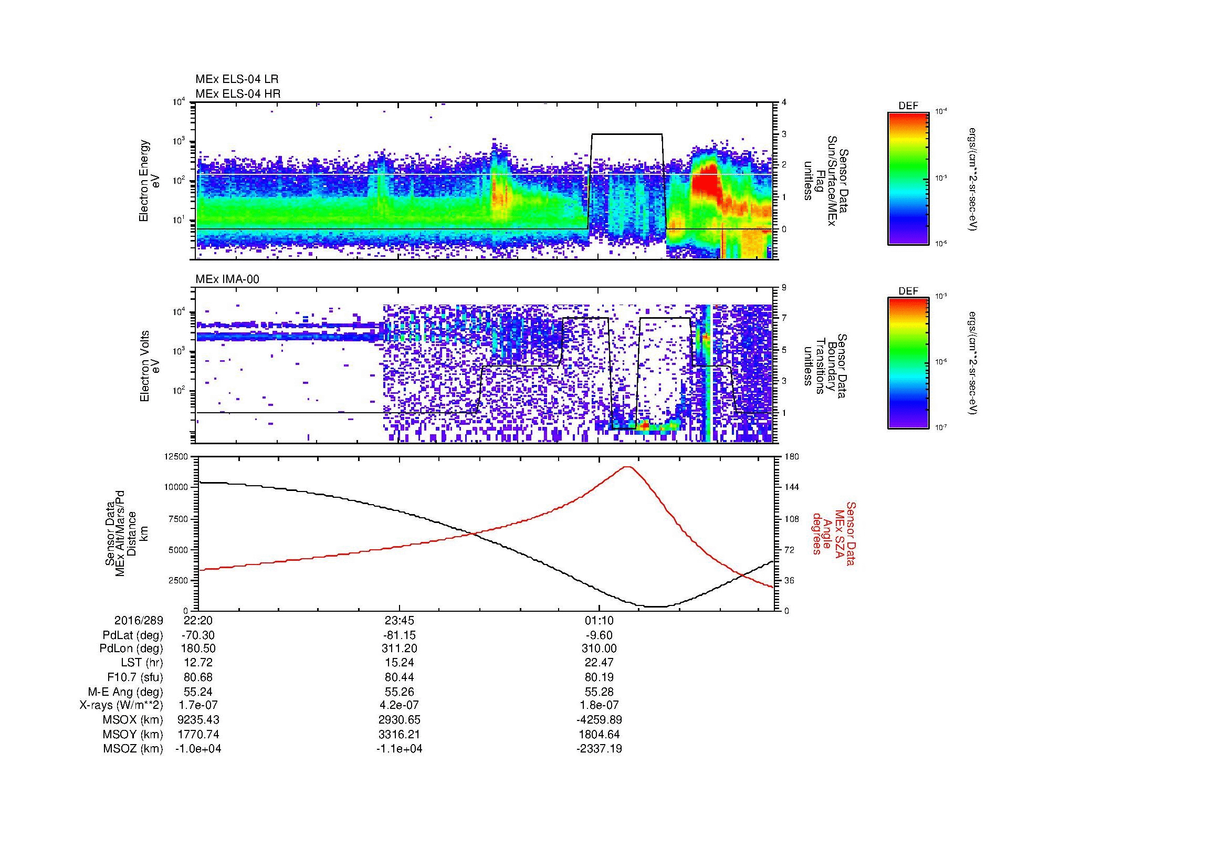Select the 'PdLon (deg)' row label
This screenshot has width=1228, height=868.
click(x=132, y=649)
